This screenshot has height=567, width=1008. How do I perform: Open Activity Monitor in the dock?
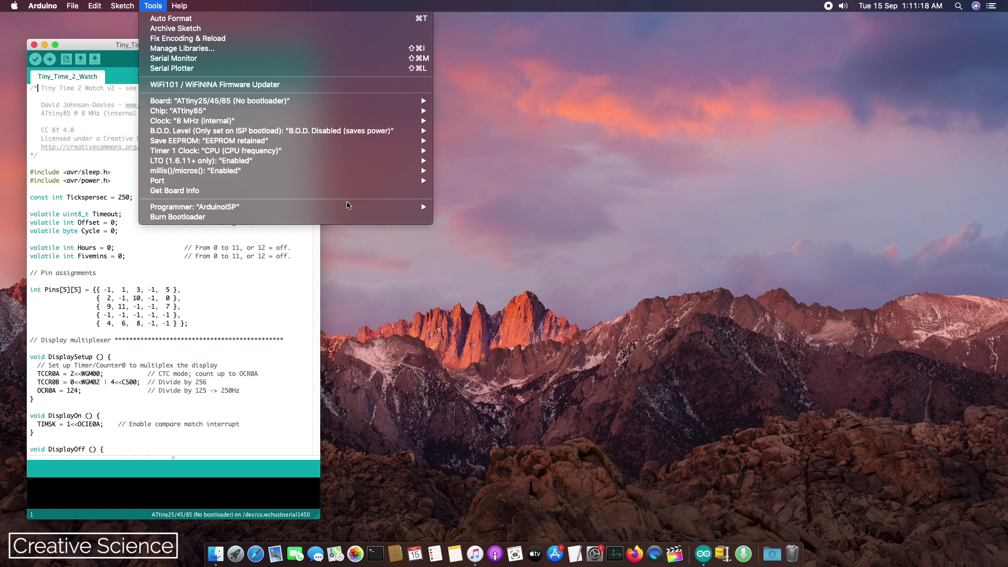[615, 554]
